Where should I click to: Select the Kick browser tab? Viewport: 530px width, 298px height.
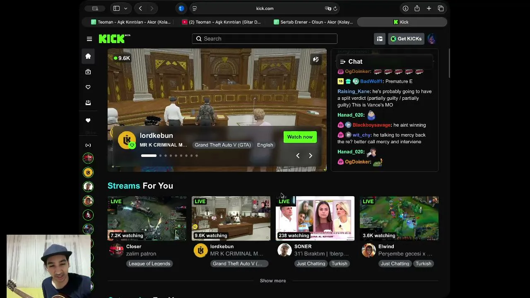click(x=402, y=22)
